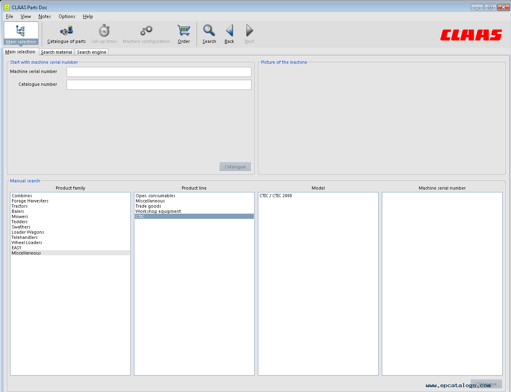The image size is (511, 392).
Task: Choose Tractors from Product family list
Action: pos(70,206)
